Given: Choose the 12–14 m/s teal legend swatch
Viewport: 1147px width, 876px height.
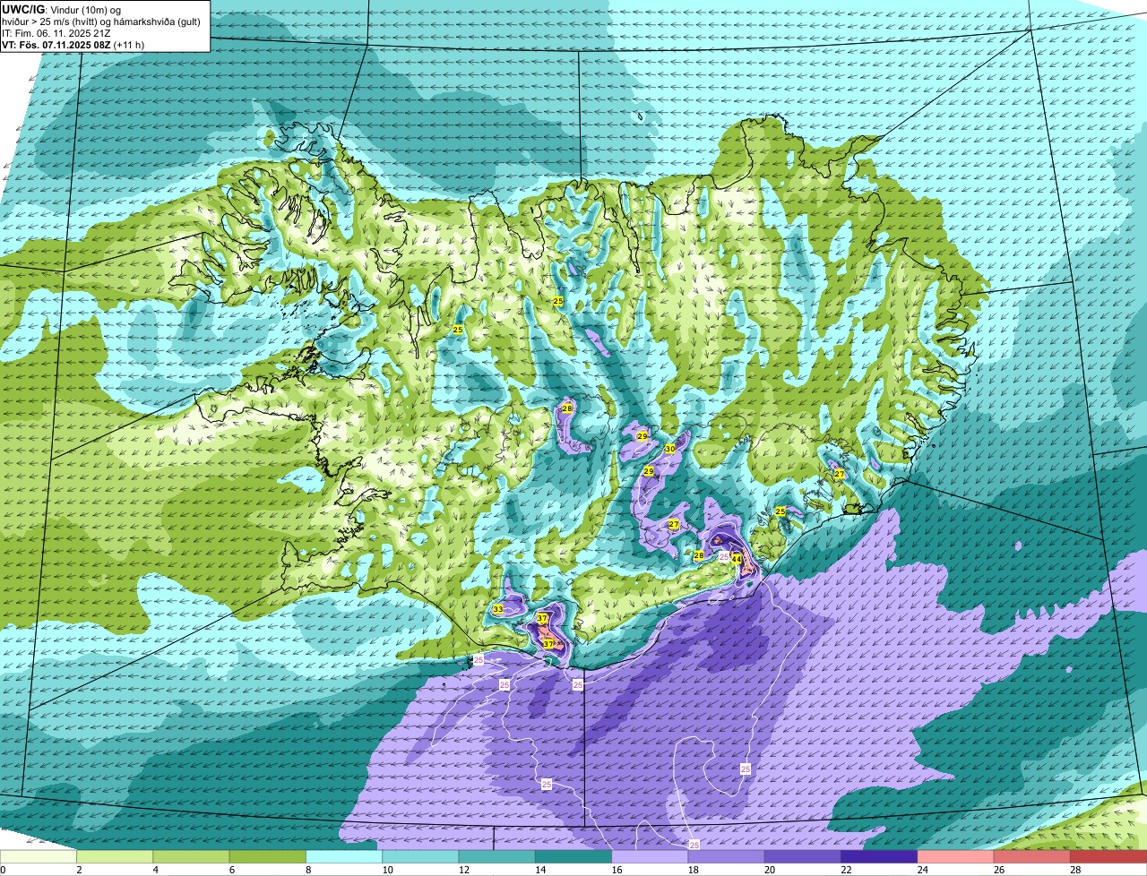Looking at the screenshot, I should [x=497, y=857].
